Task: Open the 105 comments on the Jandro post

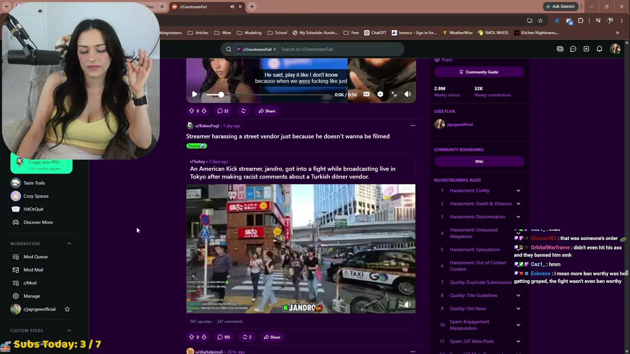Action: tap(224, 337)
